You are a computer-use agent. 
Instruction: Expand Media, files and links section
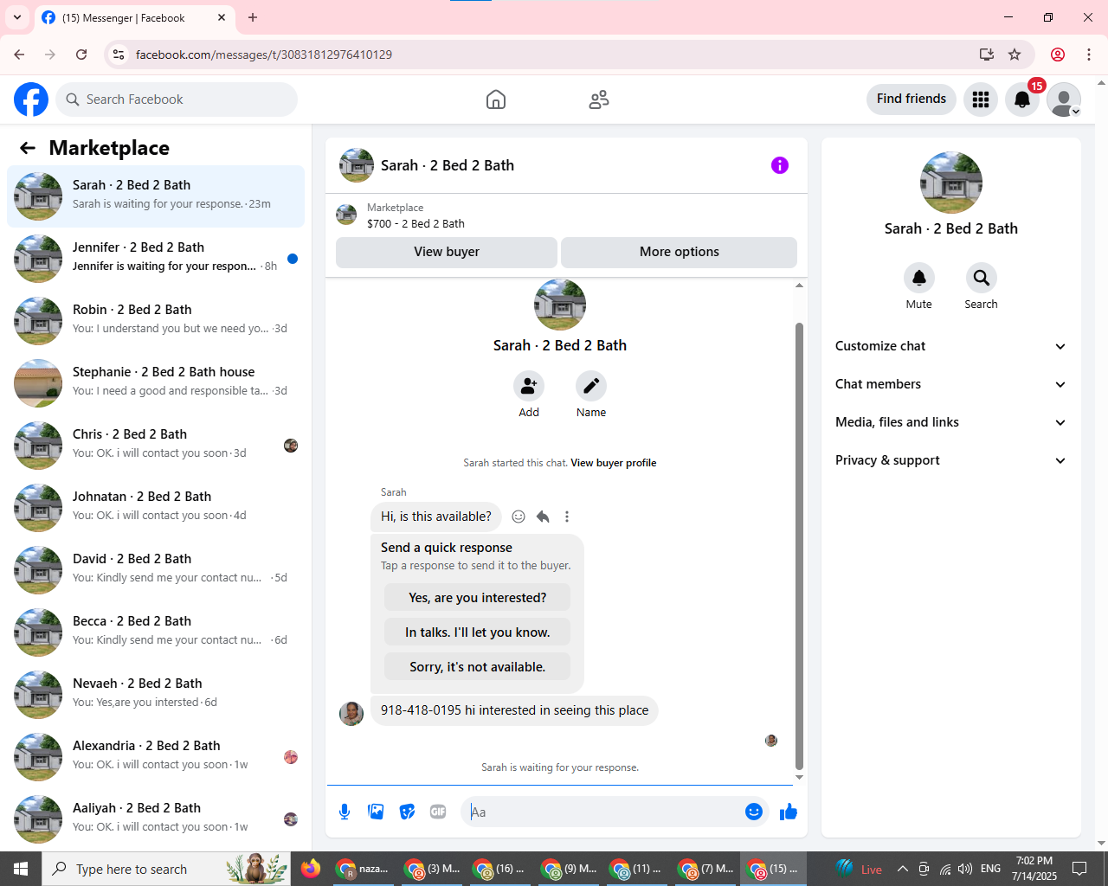point(951,422)
